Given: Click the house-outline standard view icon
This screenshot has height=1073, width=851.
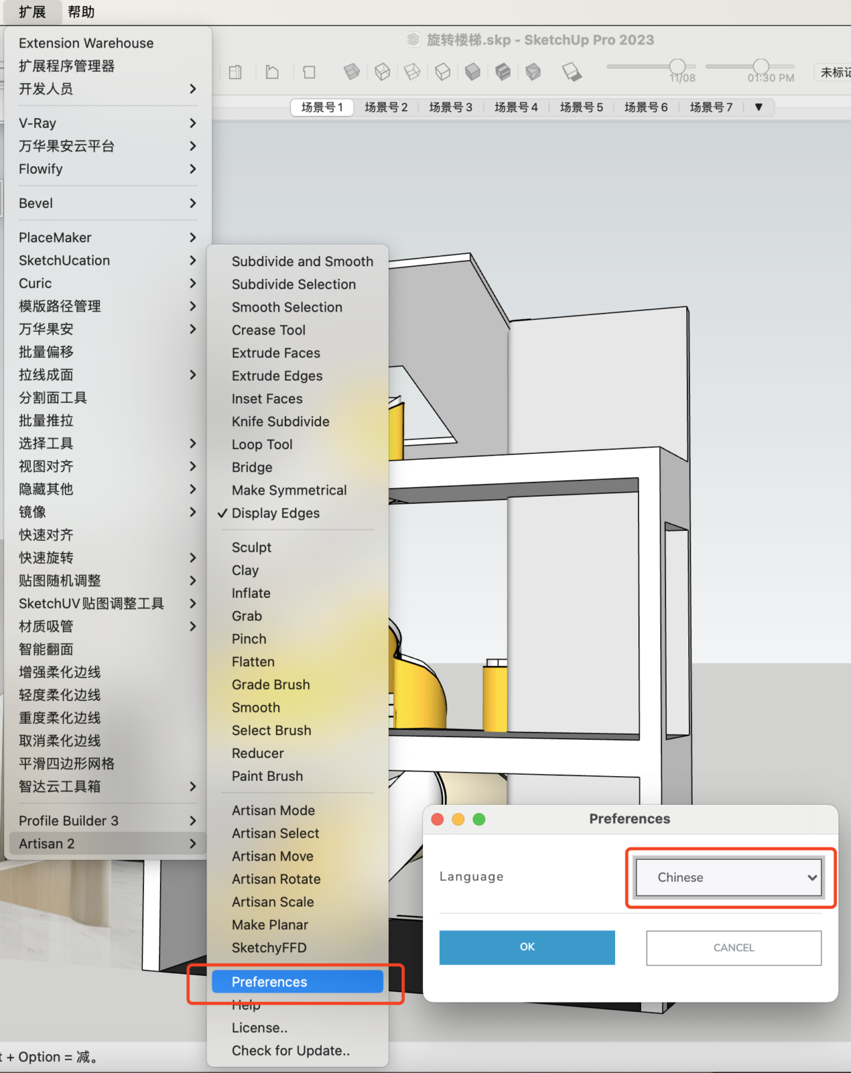Looking at the screenshot, I should click(x=272, y=72).
